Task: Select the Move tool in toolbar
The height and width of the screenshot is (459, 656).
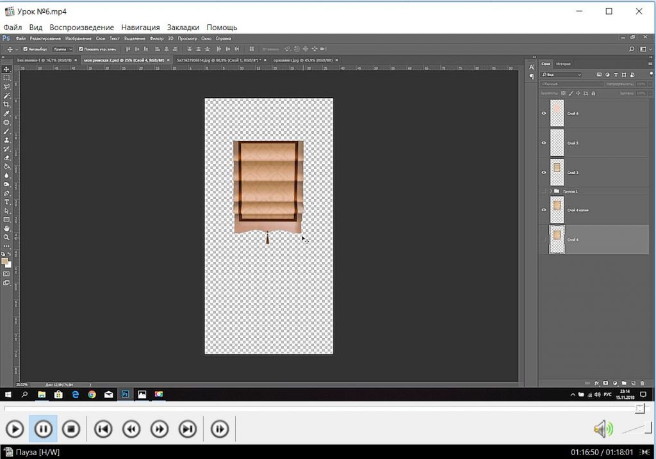Action: pyautogui.click(x=6, y=69)
